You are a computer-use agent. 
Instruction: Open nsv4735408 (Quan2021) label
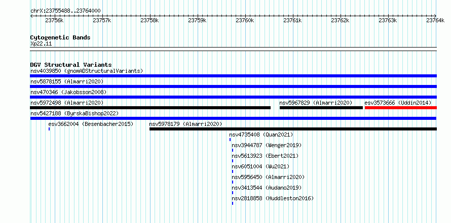pyautogui.click(x=261, y=135)
